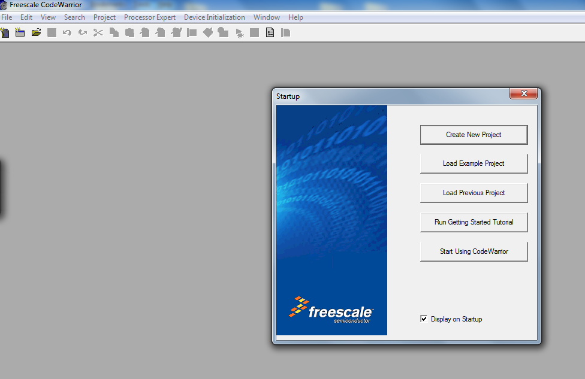Open the Project menu
This screenshot has width=585, height=379.
coord(104,17)
